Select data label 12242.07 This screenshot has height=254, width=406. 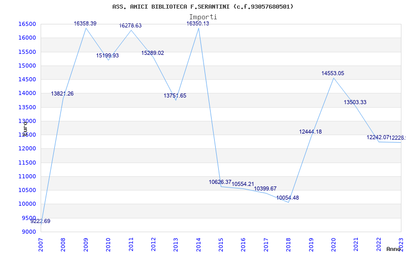(x=378, y=137)
